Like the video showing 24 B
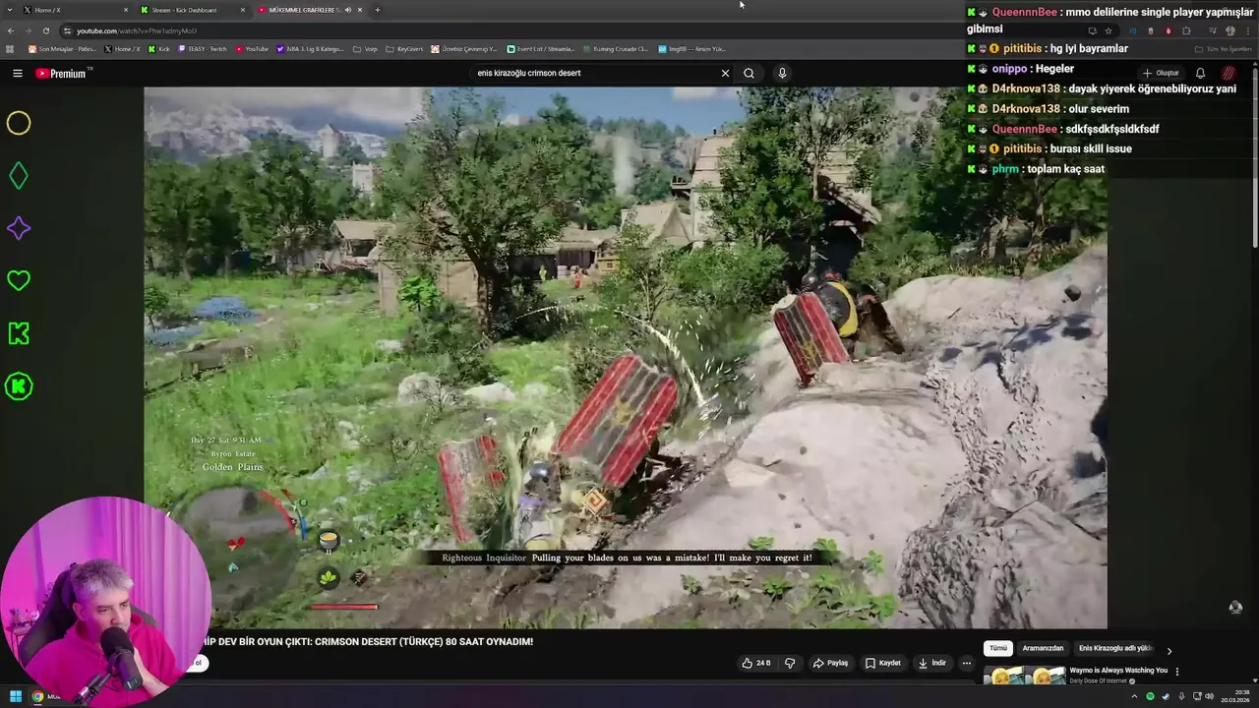Image resolution: width=1259 pixels, height=708 pixels. click(x=756, y=663)
